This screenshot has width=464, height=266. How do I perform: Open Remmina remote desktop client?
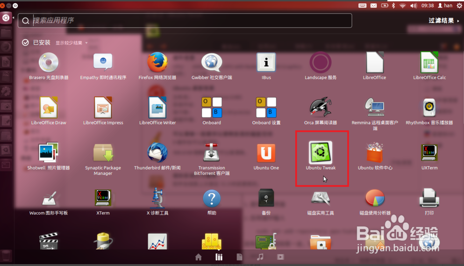375,114
